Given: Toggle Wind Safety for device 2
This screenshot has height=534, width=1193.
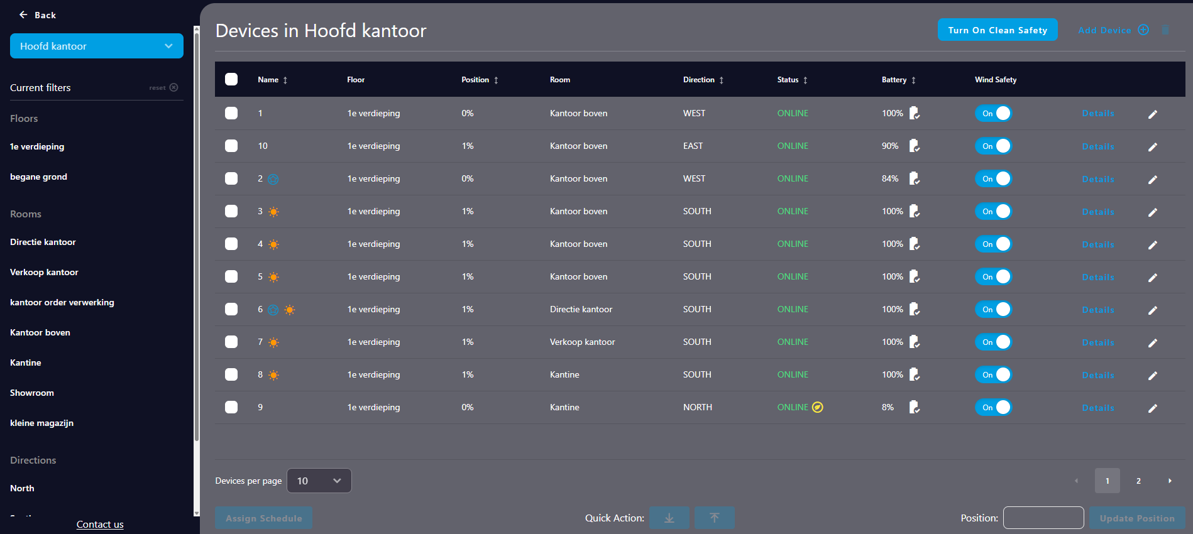Looking at the screenshot, I should point(994,178).
